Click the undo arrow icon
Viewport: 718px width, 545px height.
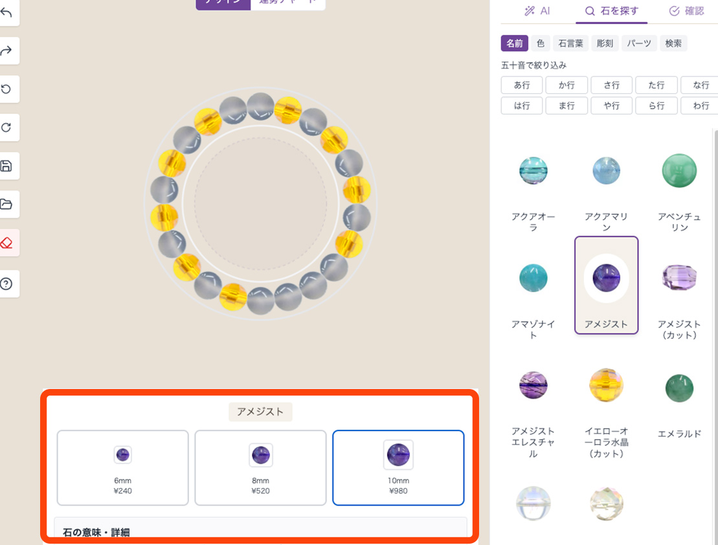(x=6, y=13)
